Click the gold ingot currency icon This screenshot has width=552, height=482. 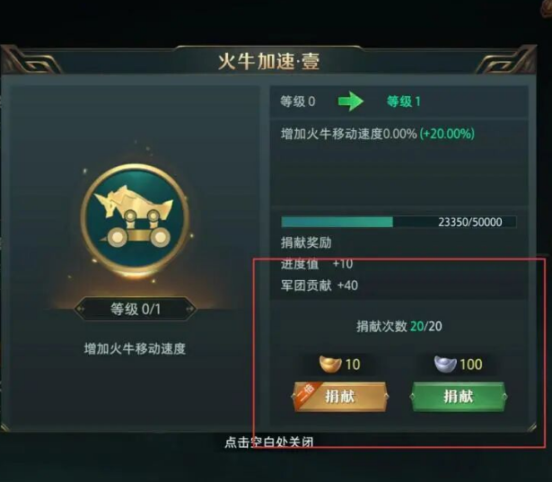[330, 364]
